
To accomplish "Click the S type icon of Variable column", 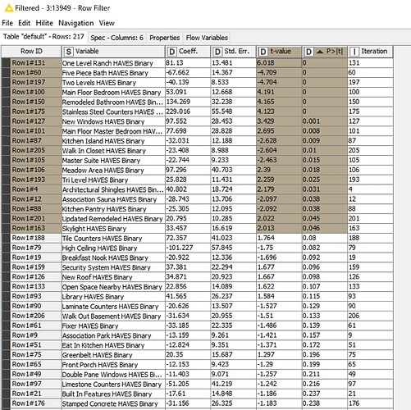I will pyautogui.click(x=69, y=52).
